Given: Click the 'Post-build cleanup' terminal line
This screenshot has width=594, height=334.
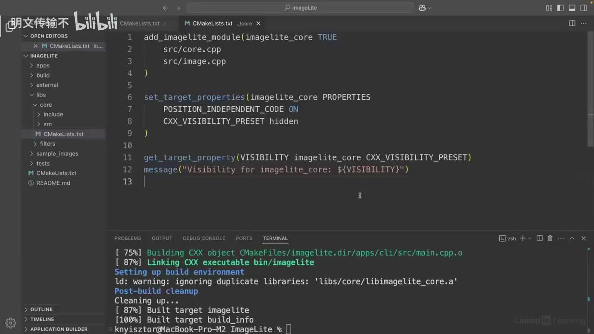Looking at the screenshot, I should [156, 291].
